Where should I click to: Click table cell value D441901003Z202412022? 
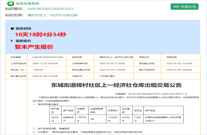[47, 57]
